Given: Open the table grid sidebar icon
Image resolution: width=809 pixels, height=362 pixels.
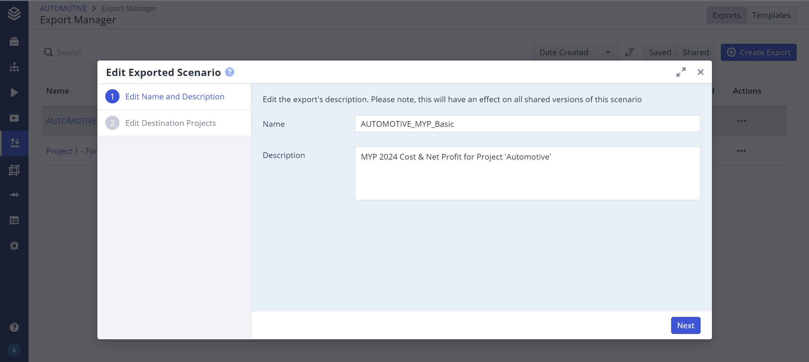Looking at the screenshot, I should [14, 220].
